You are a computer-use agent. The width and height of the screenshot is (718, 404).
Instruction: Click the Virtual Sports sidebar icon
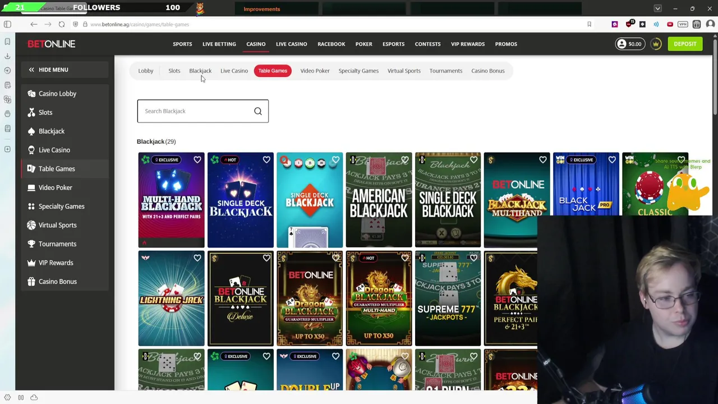point(31,225)
